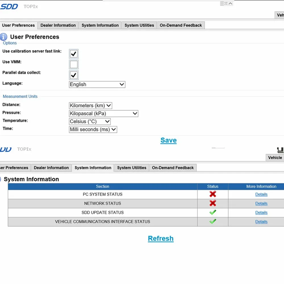
Task: Open the Language dropdown
Action: pyautogui.click(x=97, y=84)
